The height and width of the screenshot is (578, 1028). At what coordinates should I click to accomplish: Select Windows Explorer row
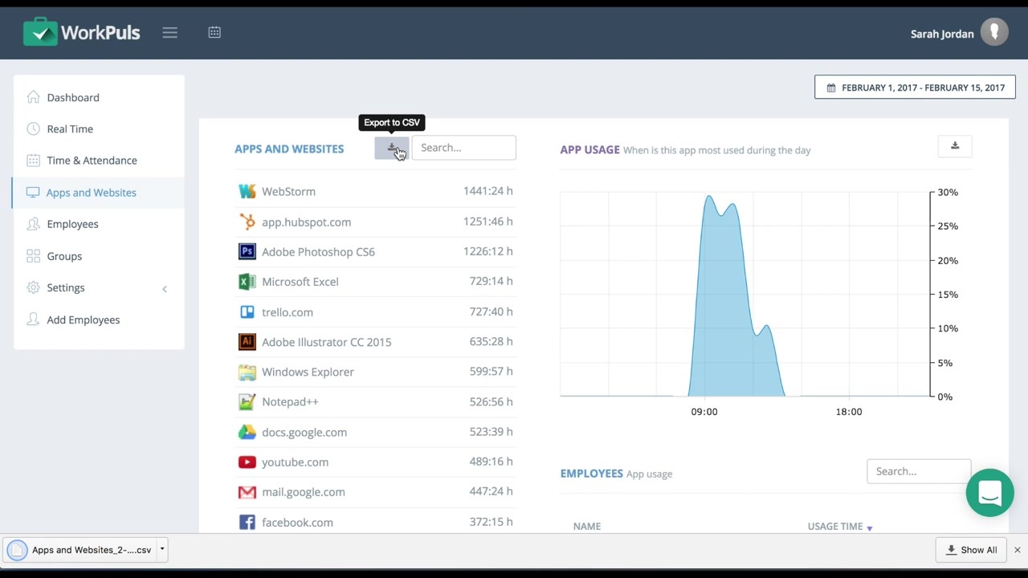click(375, 372)
